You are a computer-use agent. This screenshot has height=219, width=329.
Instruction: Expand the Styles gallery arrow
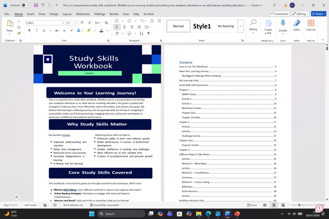240,26
